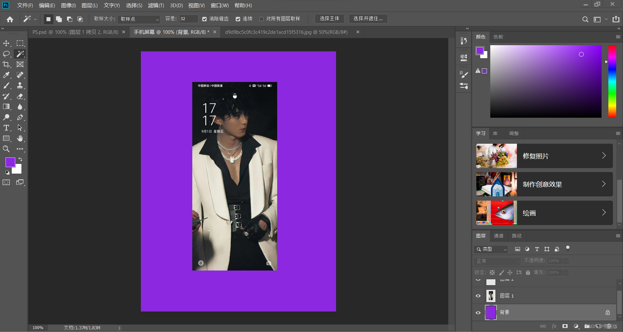
Task: Toggle Quick Mask mode
Action: pyautogui.click(x=6, y=182)
